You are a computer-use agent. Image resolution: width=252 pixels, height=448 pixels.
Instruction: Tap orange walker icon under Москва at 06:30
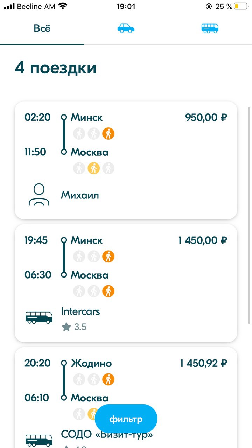pos(108,291)
